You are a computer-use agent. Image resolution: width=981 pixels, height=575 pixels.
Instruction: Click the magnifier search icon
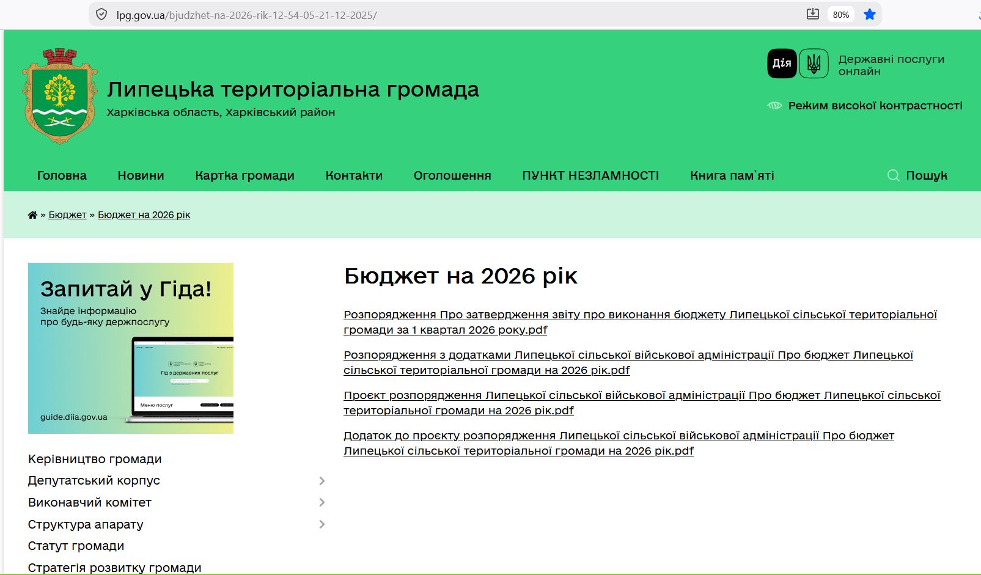point(893,175)
